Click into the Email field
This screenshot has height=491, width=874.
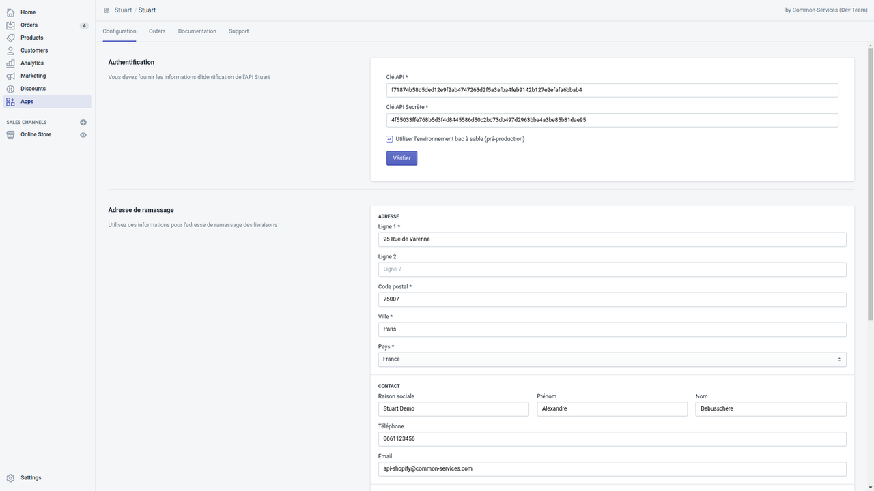coord(612,469)
